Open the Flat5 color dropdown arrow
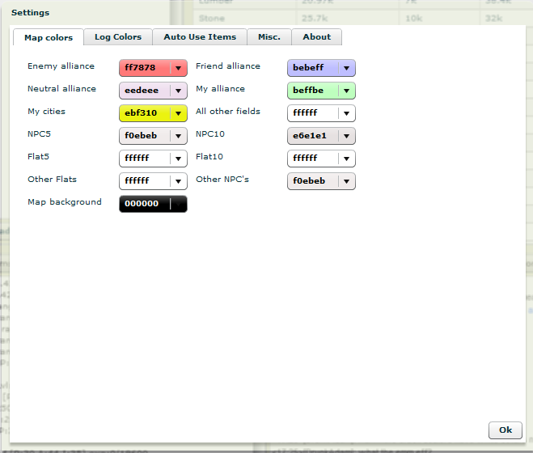This screenshot has width=533, height=453. coord(178,159)
